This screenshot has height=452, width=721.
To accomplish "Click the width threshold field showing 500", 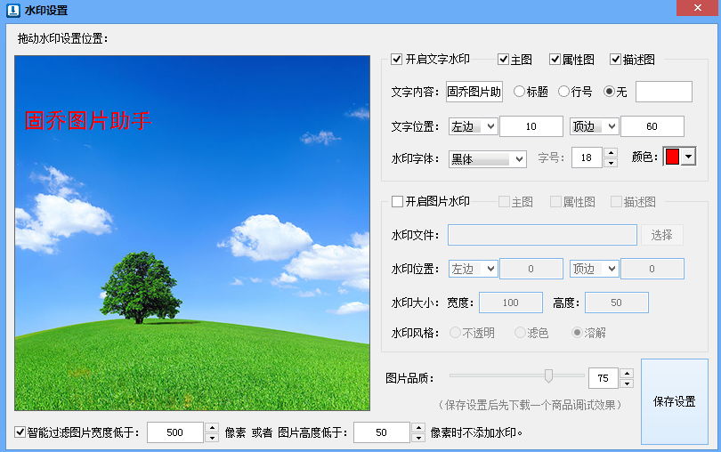I will point(174,432).
